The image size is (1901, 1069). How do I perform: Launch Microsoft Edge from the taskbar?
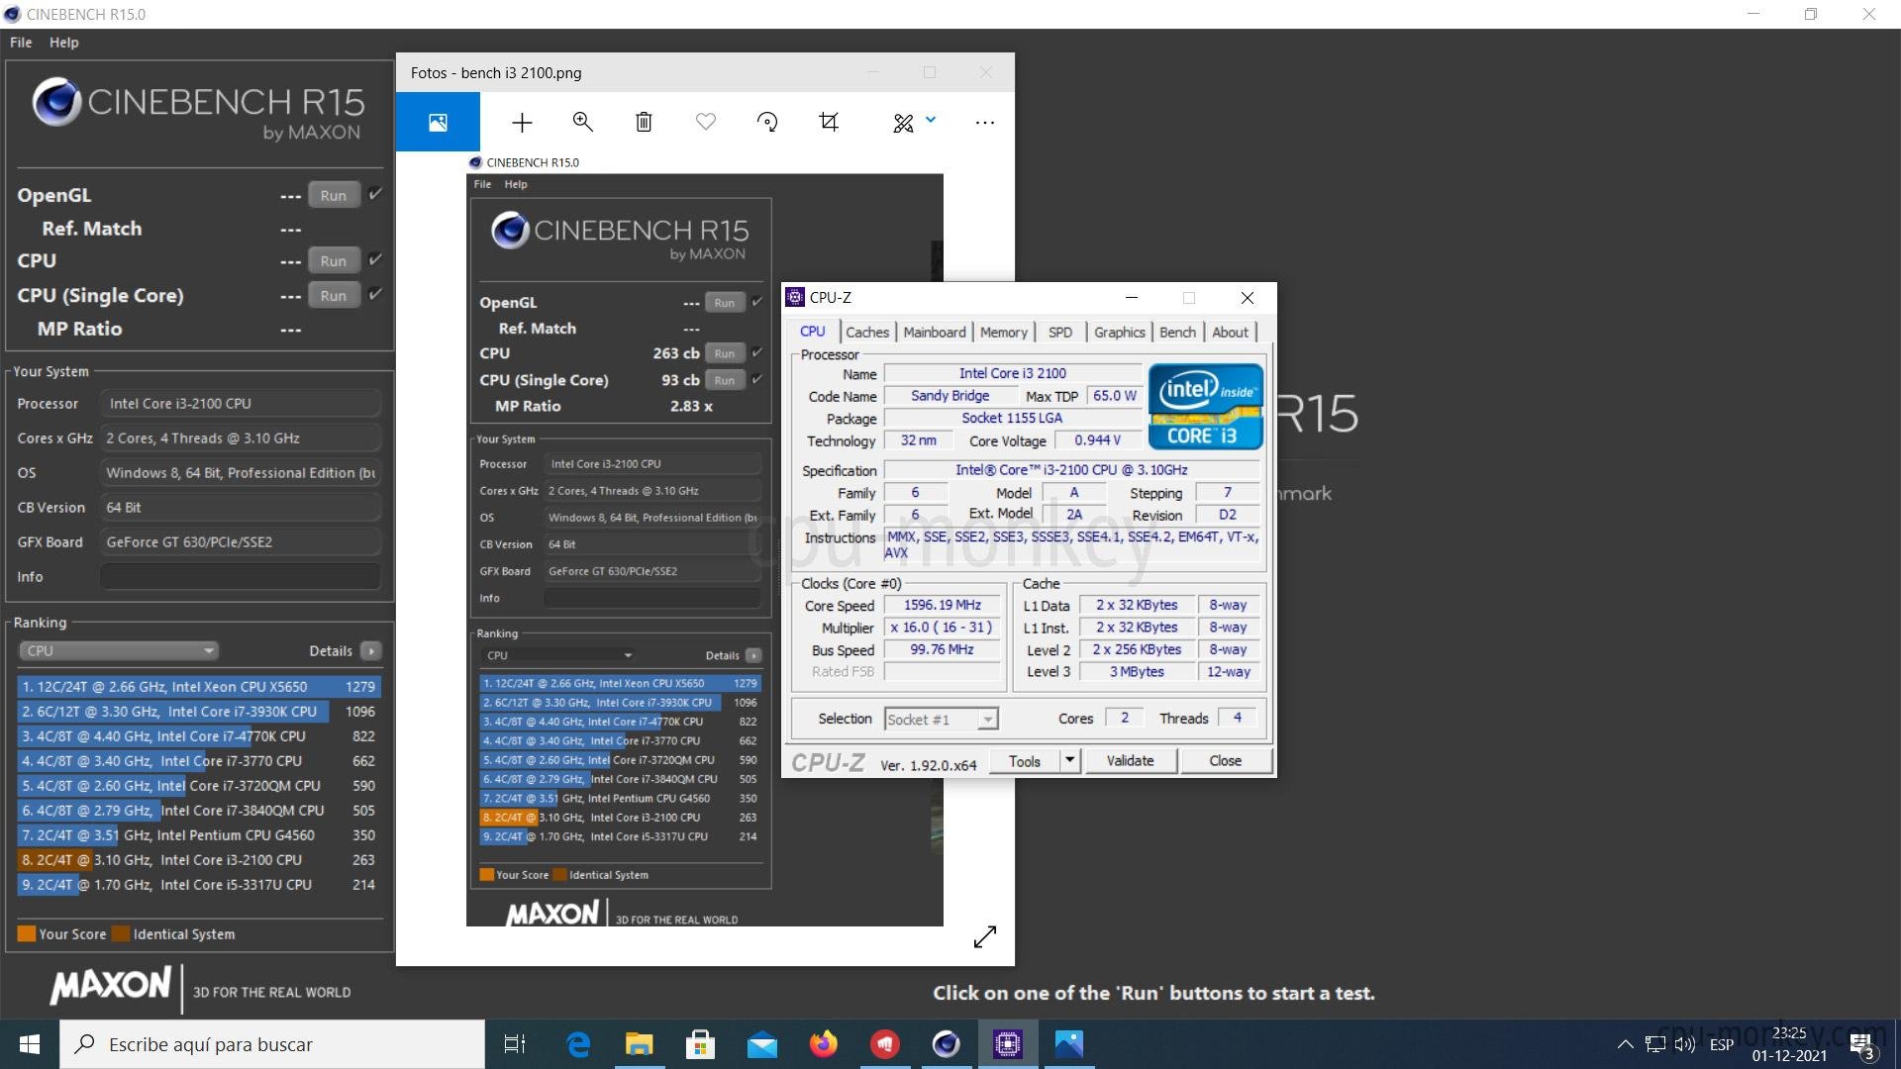tap(578, 1044)
